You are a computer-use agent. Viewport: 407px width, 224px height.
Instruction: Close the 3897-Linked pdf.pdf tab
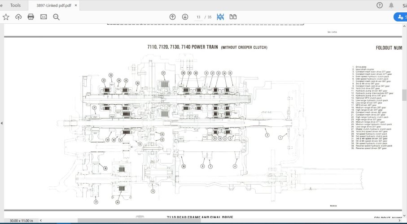pyautogui.click(x=76, y=5)
